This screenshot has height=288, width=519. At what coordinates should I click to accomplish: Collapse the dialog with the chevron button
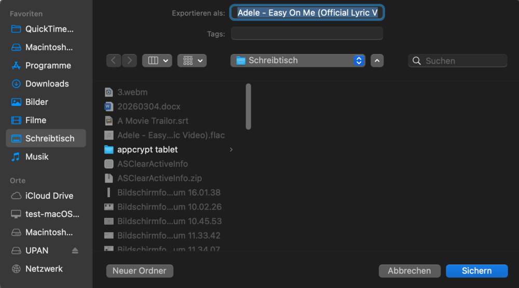point(377,61)
